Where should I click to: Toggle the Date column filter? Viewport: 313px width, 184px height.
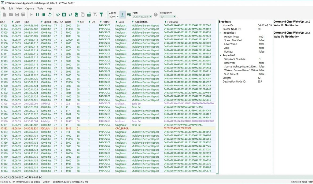[x=13, y=22]
